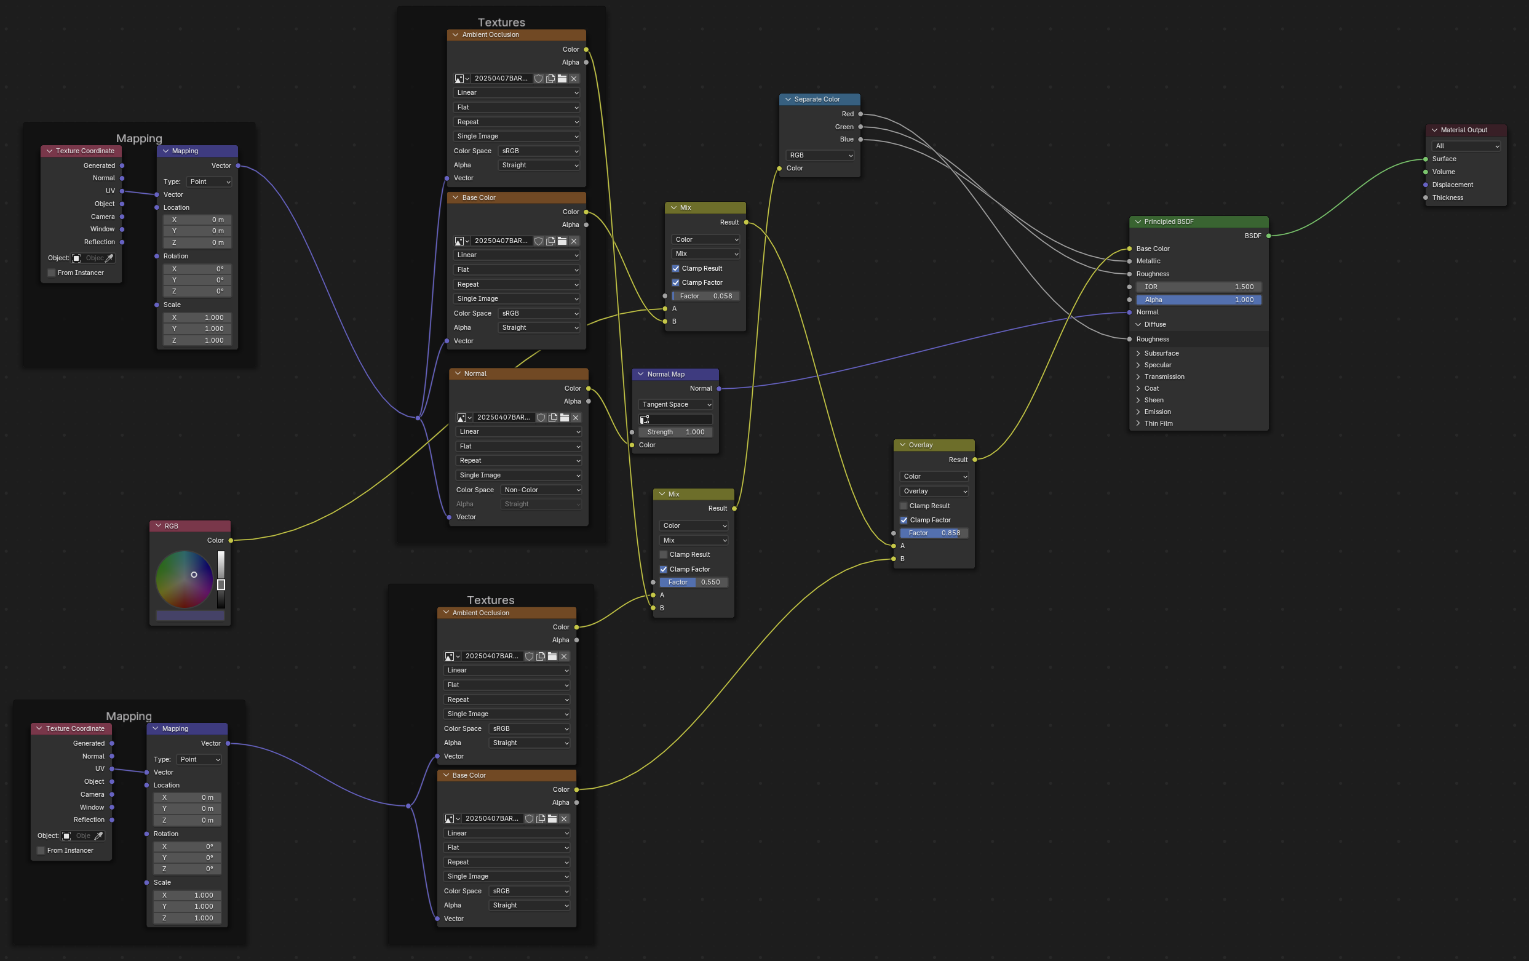Click open-image folder icon in Normal texture node
The height and width of the screenshot is (961, 1529).
(564, 417)
